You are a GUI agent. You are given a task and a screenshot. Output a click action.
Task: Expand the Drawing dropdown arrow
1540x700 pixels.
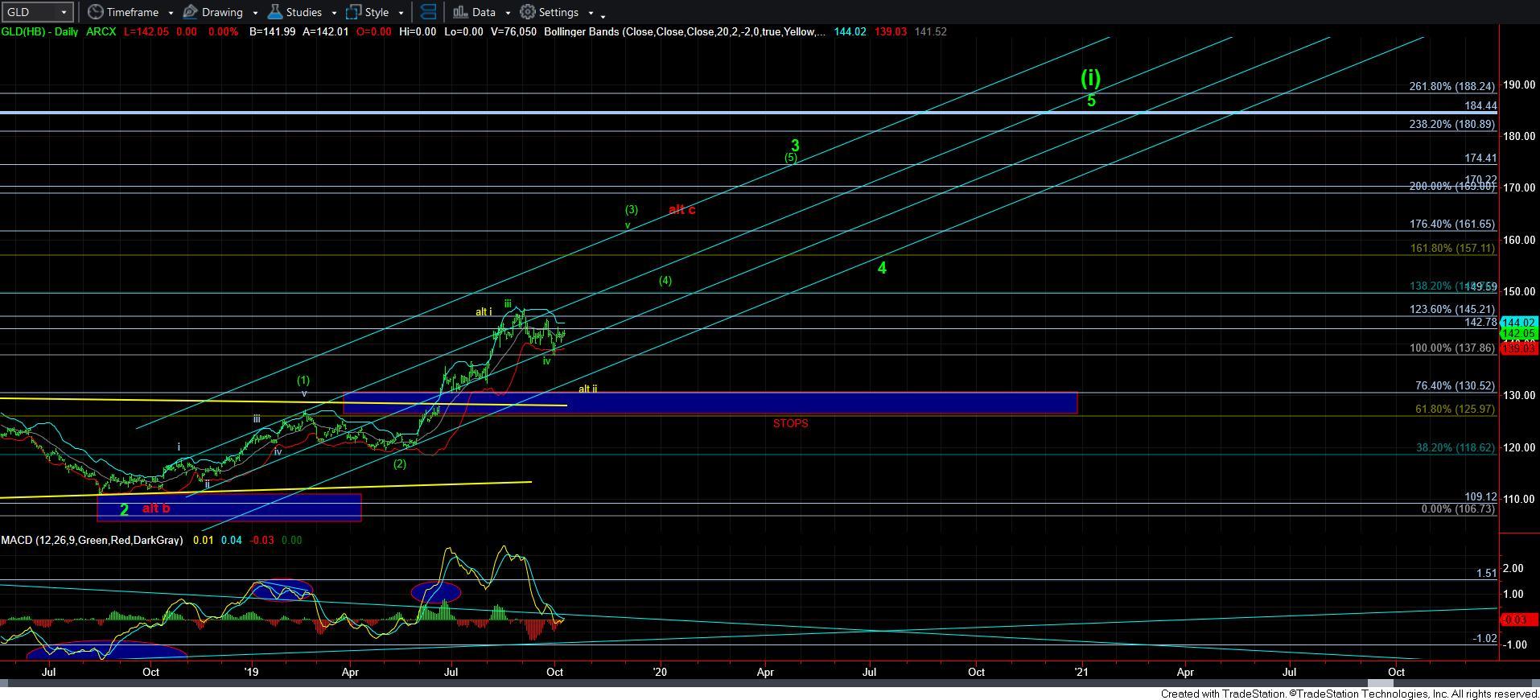[255, 13]
